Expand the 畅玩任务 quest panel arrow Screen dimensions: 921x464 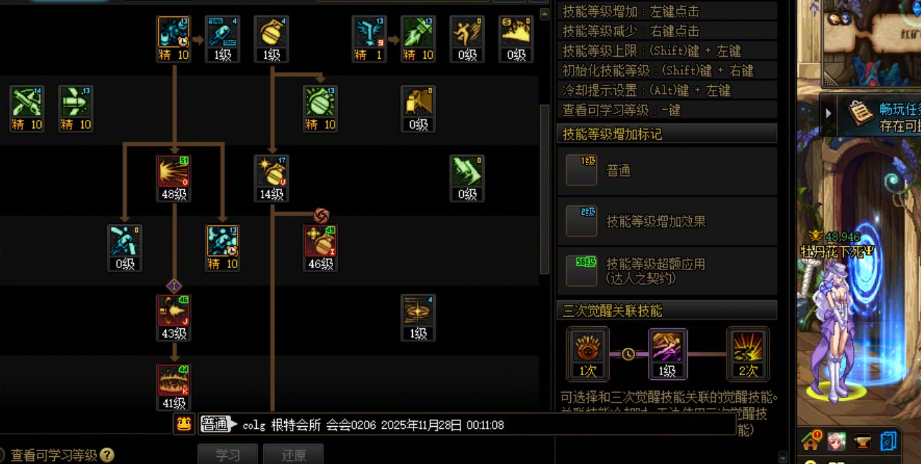pos(829,113)
